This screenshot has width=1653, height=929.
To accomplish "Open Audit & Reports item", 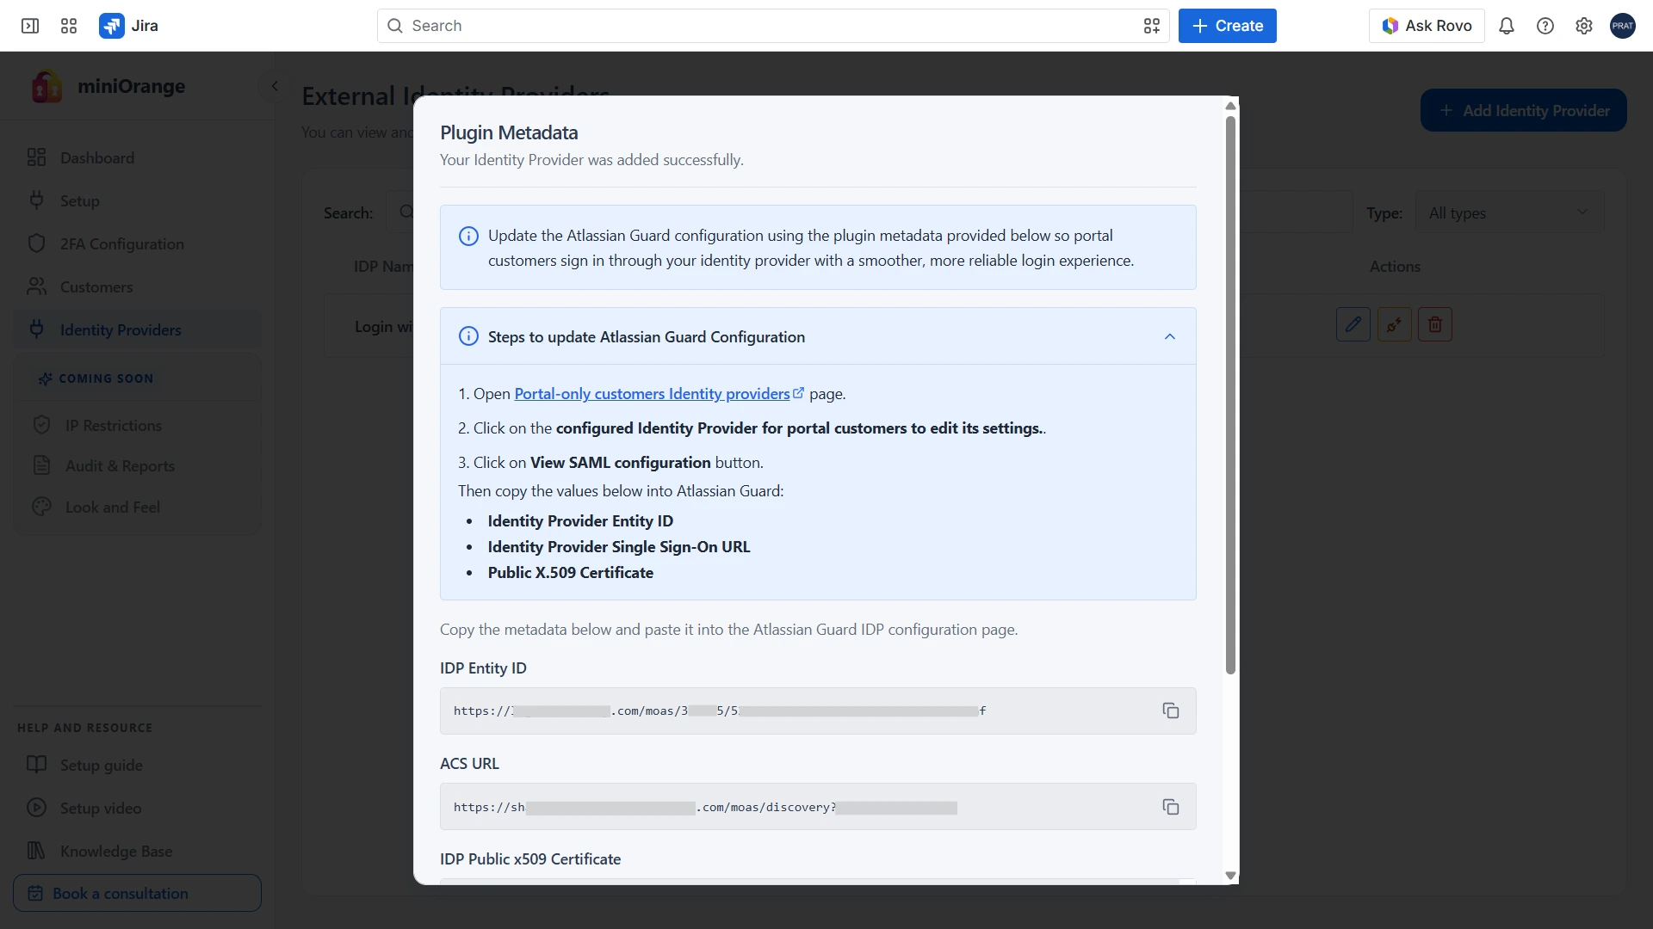I will [138, 465].
